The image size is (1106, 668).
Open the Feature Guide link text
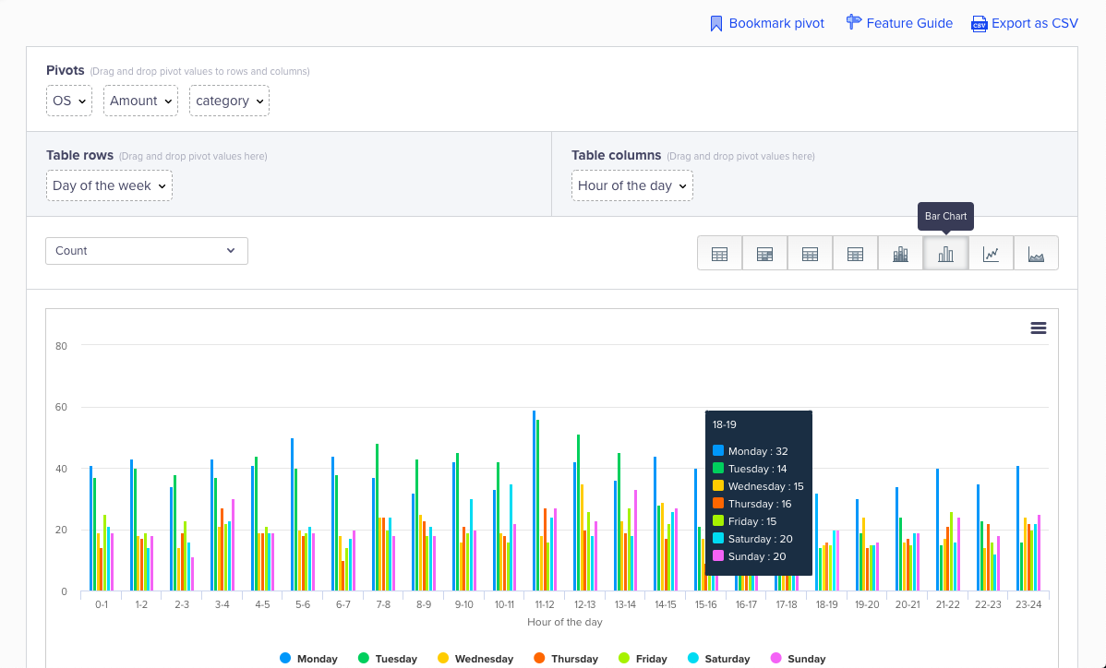[x=909, y=23]
